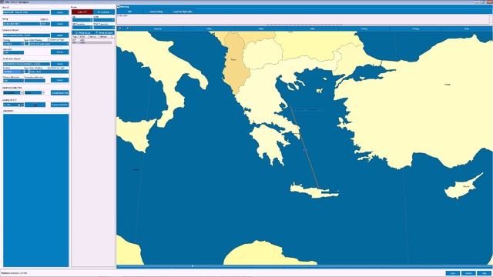Toggle the checkbox in the map panel header
493x277 pixels.
point(118,6)
